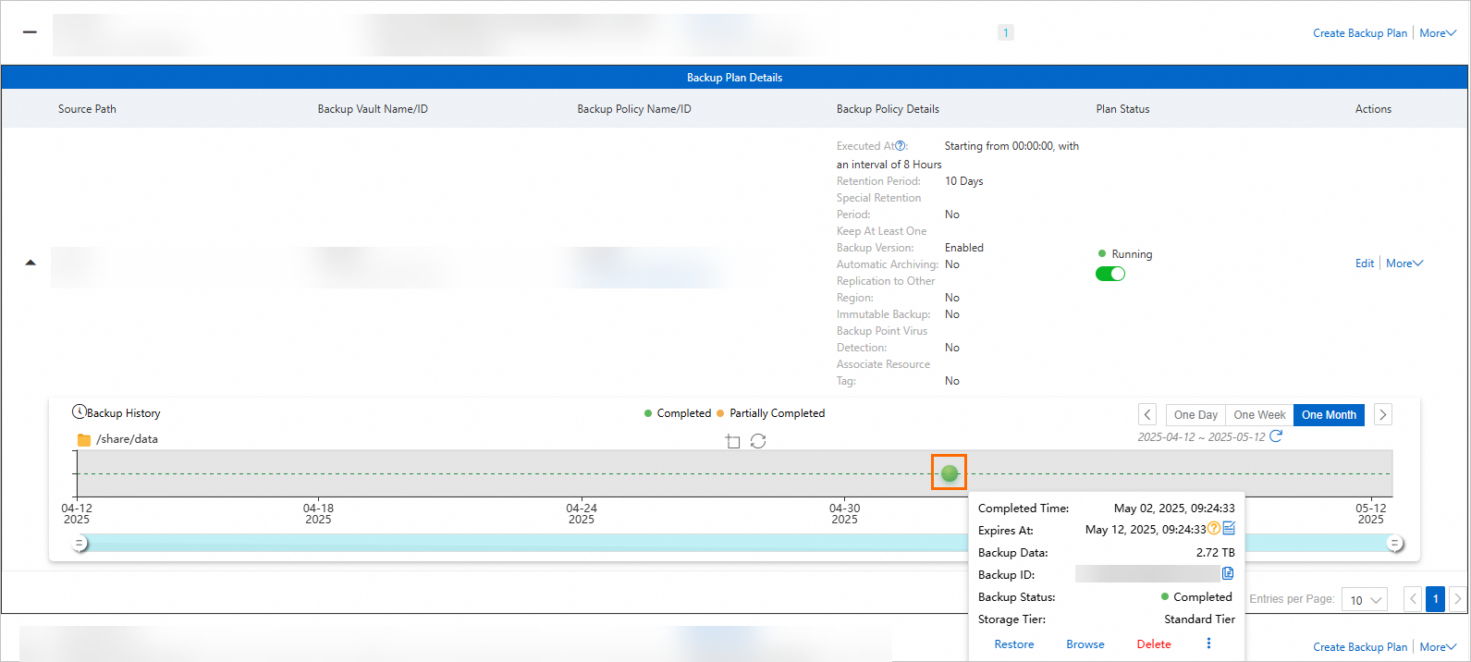Delete the selected backup
The image size is (1471, 662).
1153,644
